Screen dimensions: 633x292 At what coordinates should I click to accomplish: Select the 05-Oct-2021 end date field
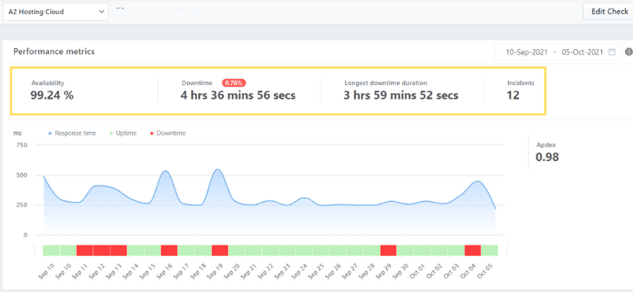(582, 52)
